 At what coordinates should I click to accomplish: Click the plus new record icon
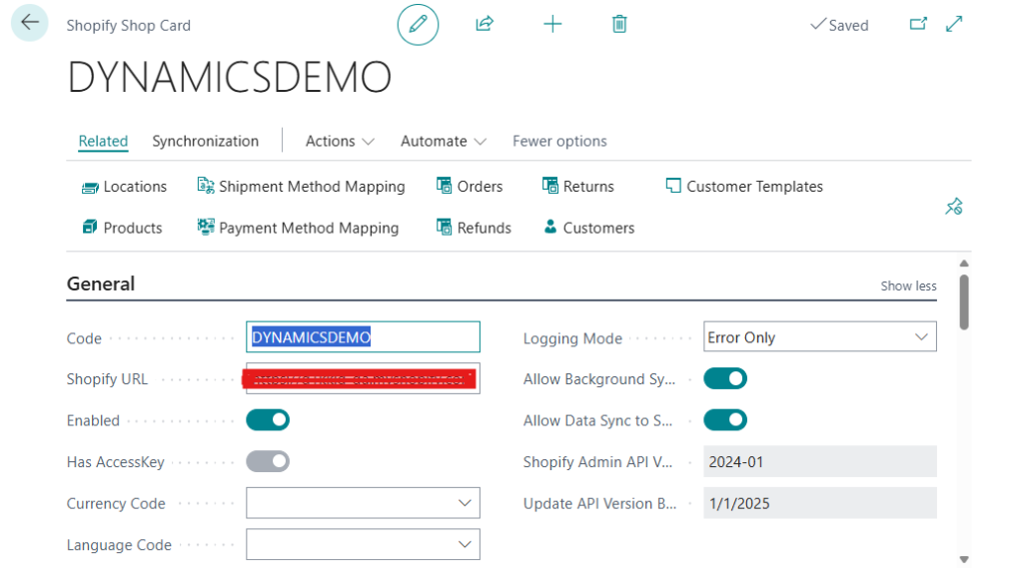point(551,25)
